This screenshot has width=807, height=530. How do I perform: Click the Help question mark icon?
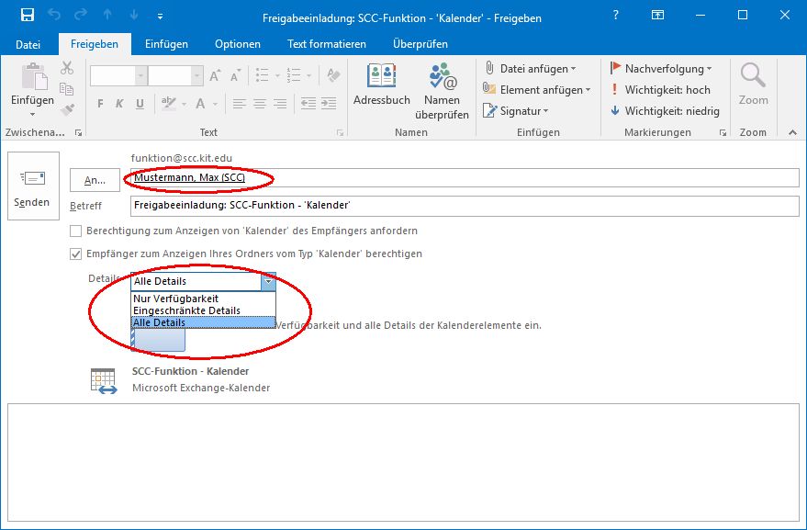(615, 16)
